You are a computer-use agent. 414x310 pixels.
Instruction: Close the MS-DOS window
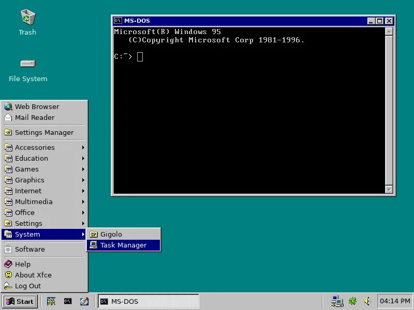tap(389, 21)
